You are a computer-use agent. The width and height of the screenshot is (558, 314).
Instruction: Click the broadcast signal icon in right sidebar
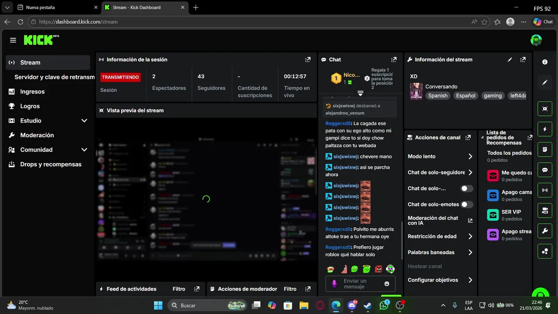click(x=545, y=190)
